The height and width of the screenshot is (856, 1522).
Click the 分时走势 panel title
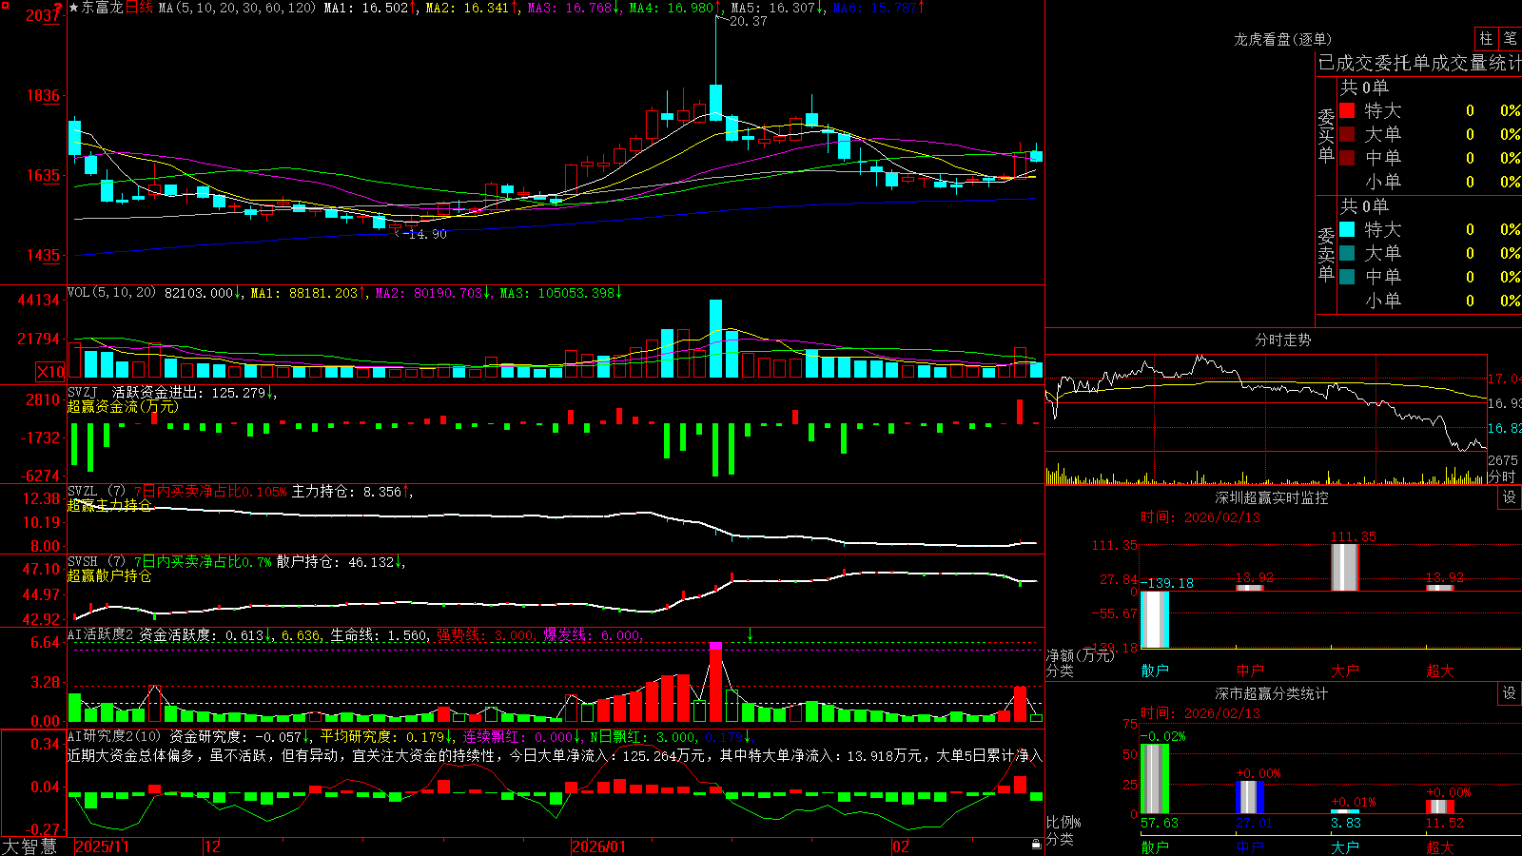(1282, 340)
